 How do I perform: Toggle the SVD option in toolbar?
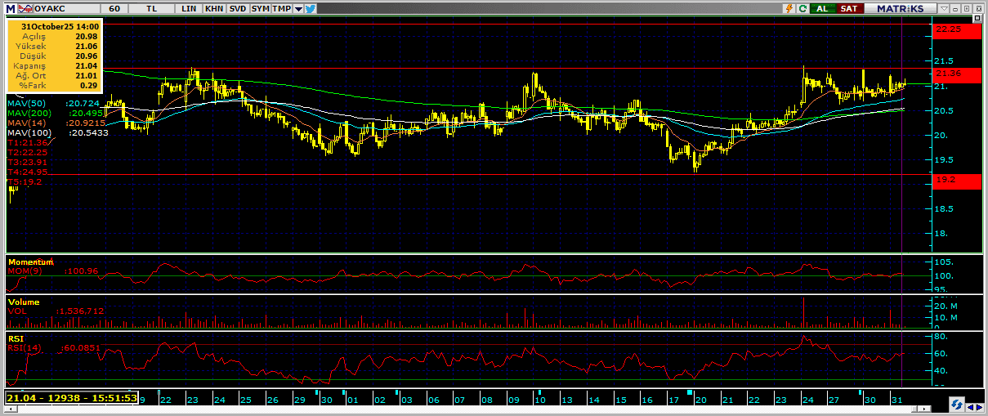[x=237, y=8]
